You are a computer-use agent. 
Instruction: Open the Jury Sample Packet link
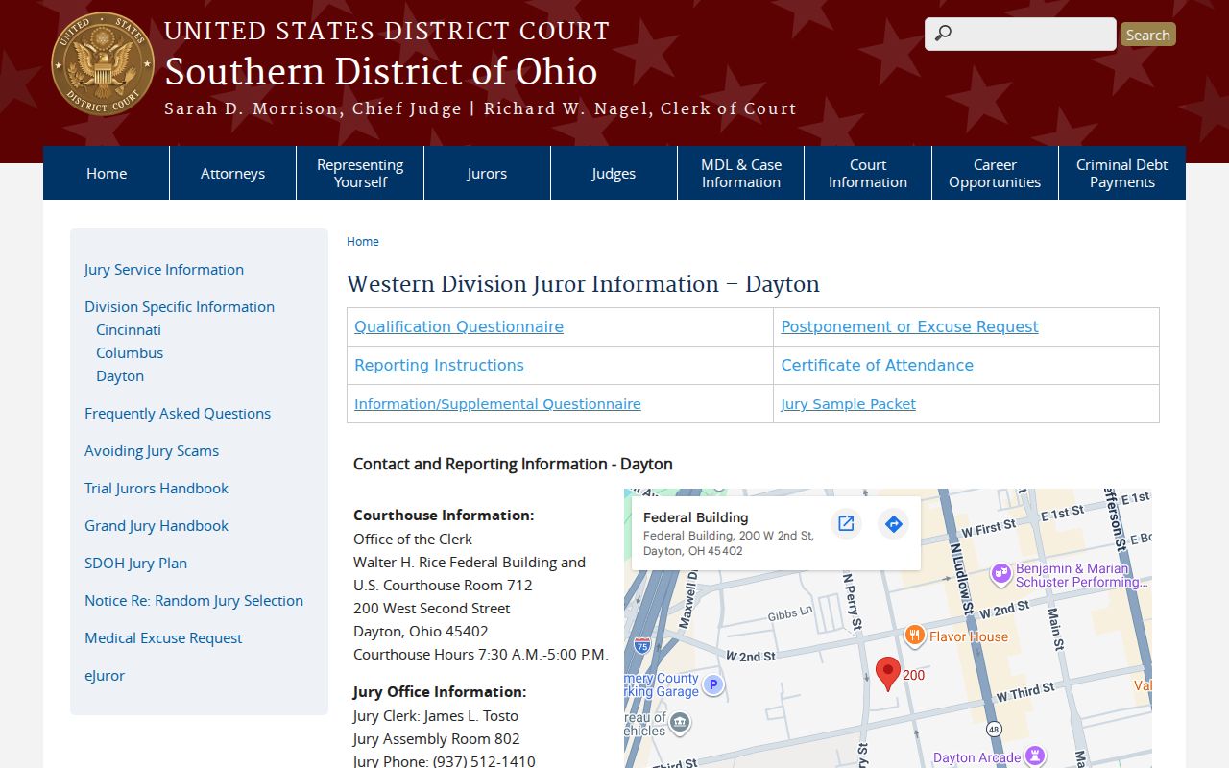[848, 404]
